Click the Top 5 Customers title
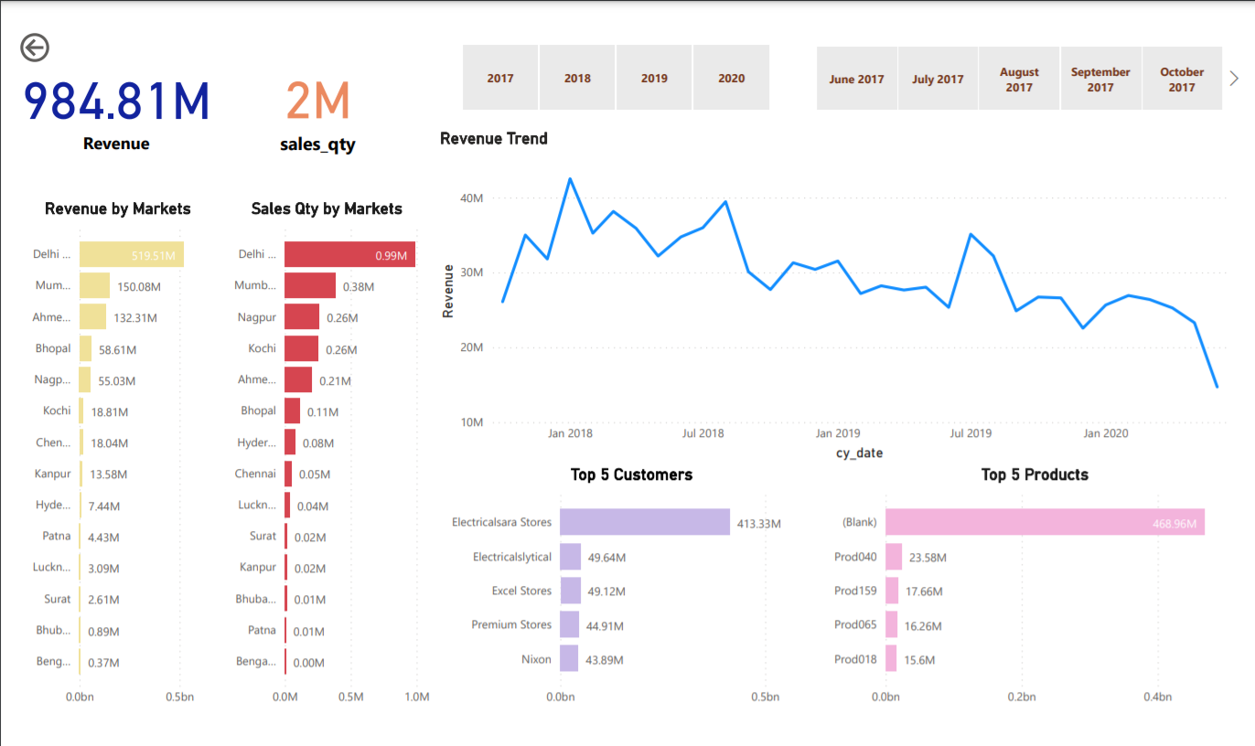Image resolution: width=1255 pixels, height=746 pixels. tap(631, 474)
